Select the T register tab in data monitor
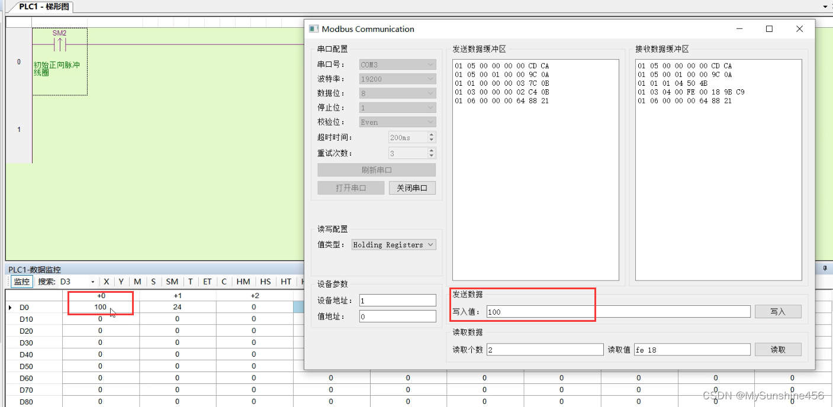Viewport: 833px width, 407px height. point(191,282)
